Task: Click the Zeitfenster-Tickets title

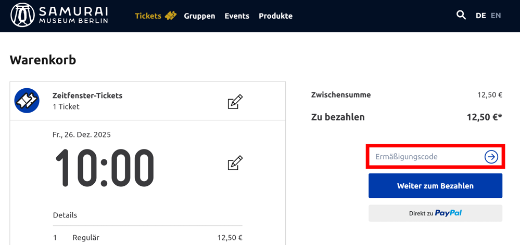Action: (87, 96)
